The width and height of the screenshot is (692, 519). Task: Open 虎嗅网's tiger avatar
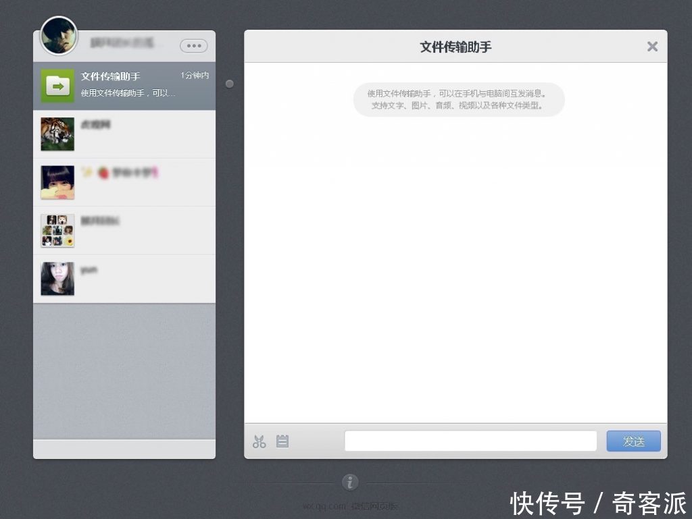(57, 134)
